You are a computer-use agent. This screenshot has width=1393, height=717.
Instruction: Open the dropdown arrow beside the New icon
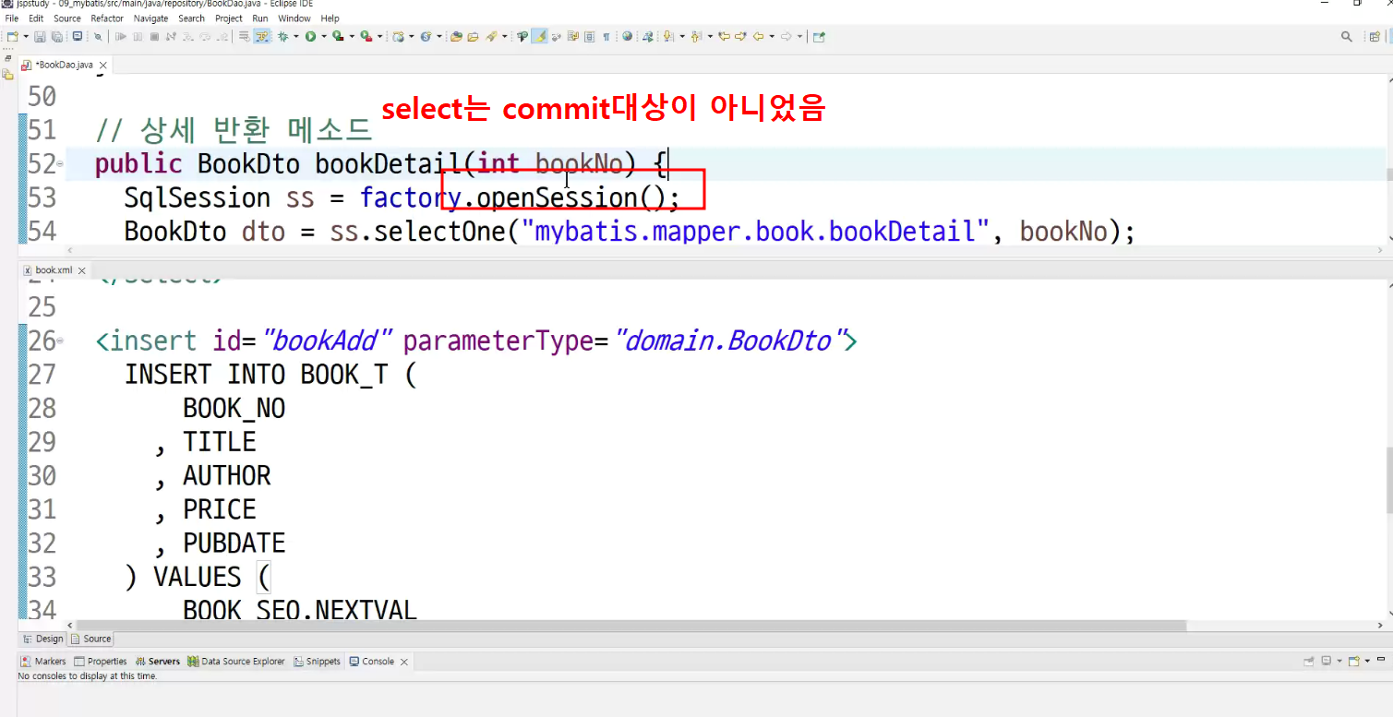tap(26, 37)
